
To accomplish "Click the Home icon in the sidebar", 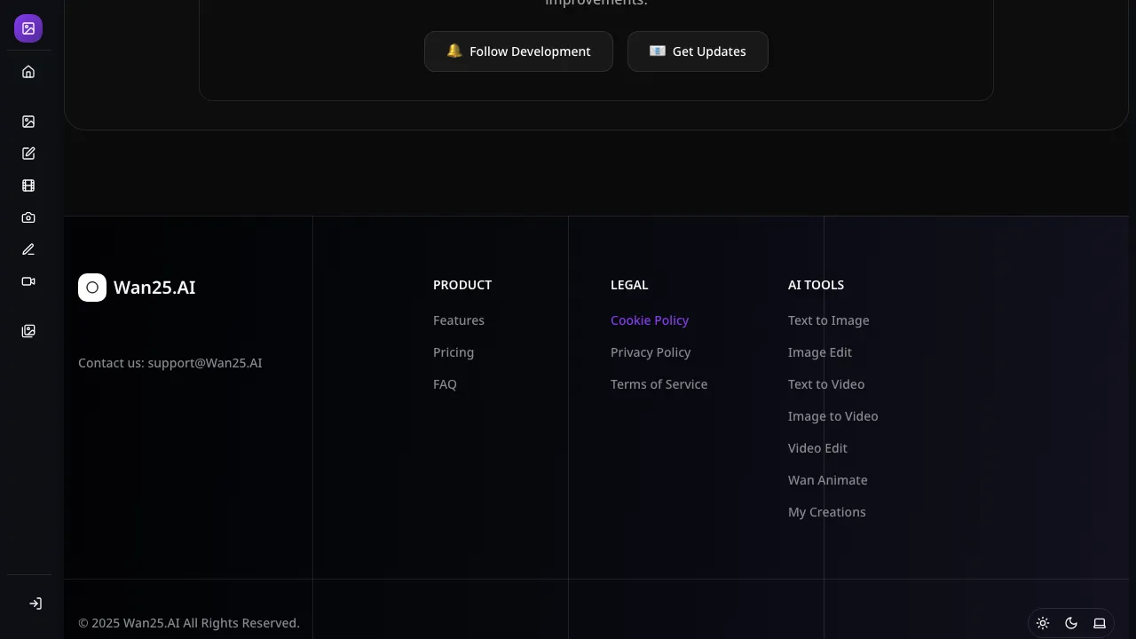I will tap(28, 72).
